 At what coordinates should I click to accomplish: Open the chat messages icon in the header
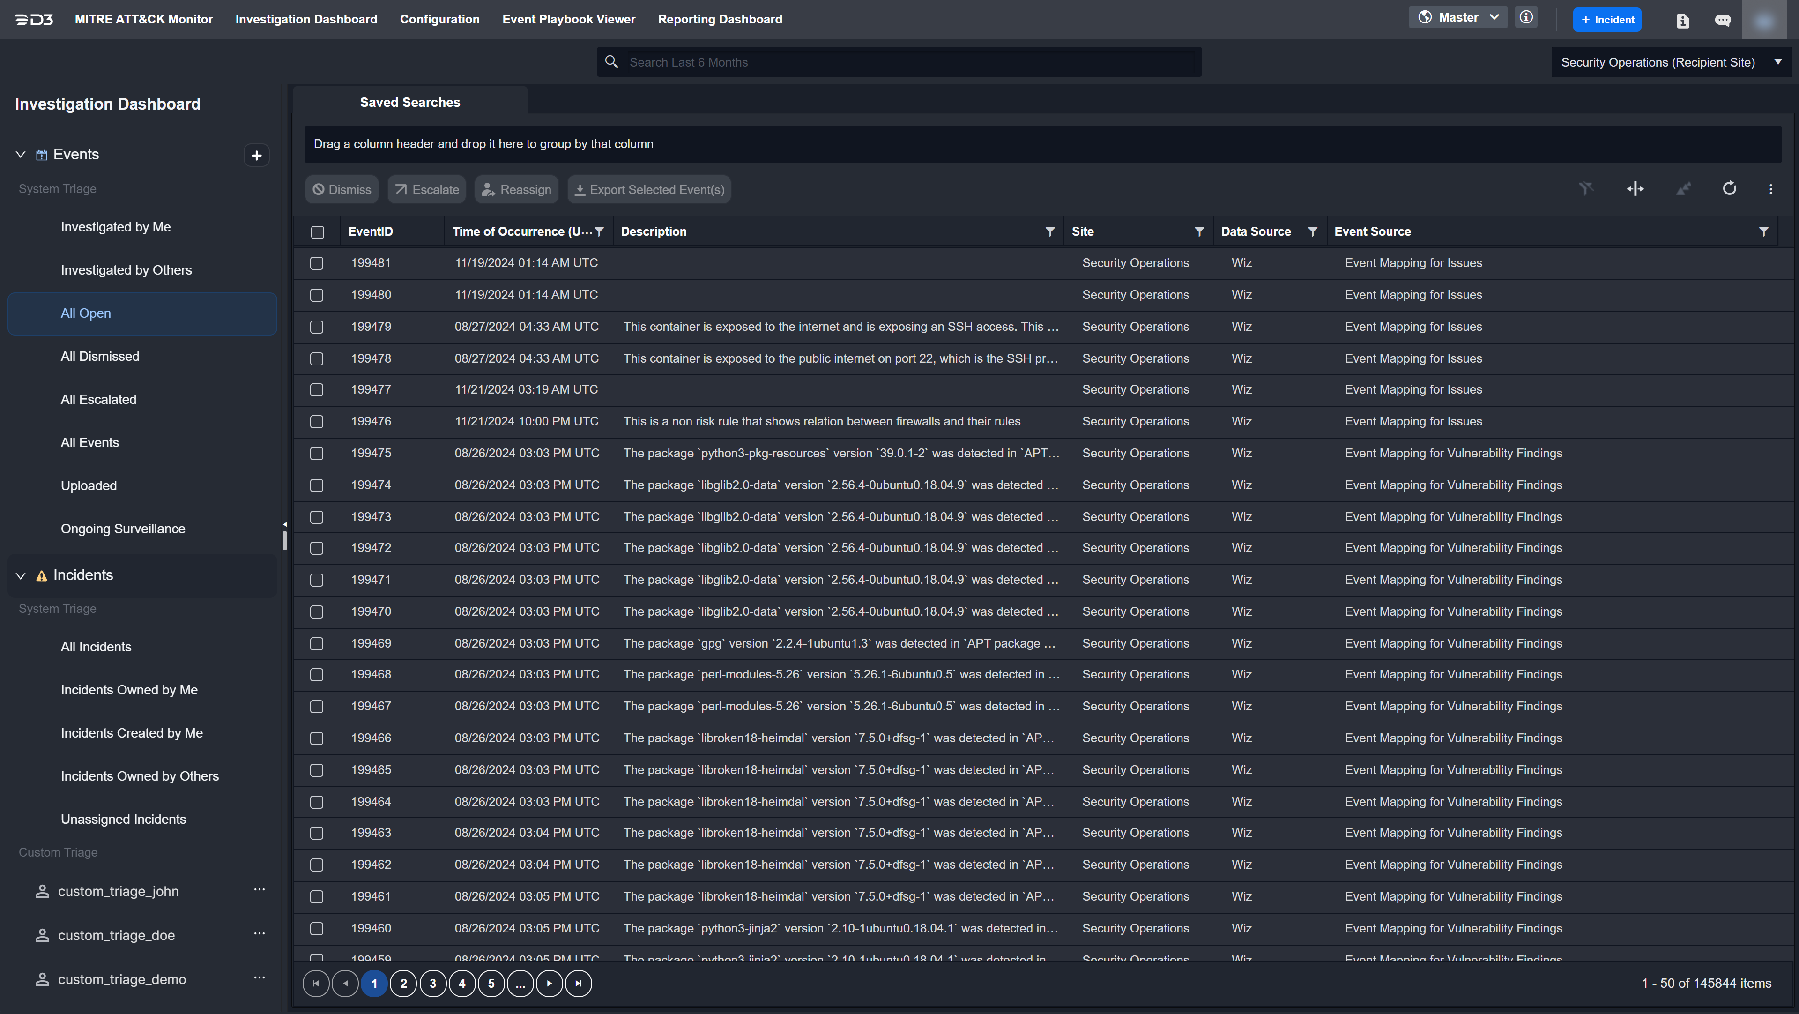coord(1723,20)
